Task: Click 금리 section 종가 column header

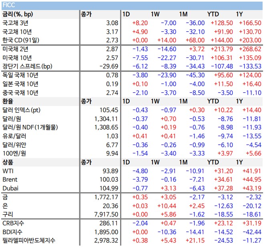Action: point(86,14)
